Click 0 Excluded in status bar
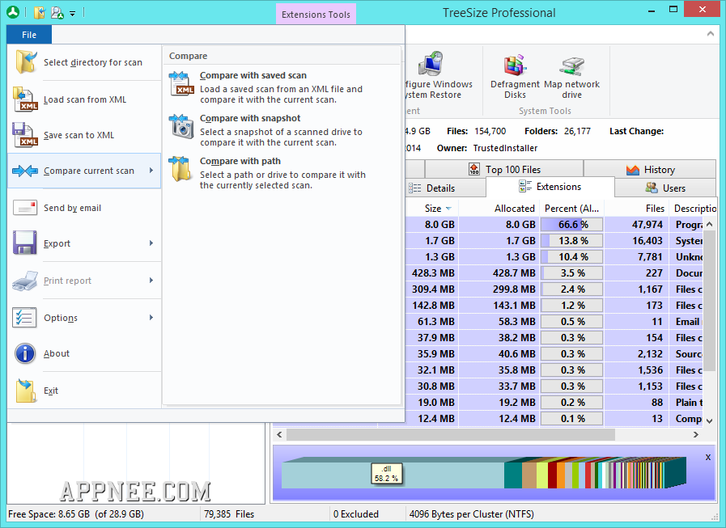Image resolution: width=726 pixels, height=528 pixels. 355,514
